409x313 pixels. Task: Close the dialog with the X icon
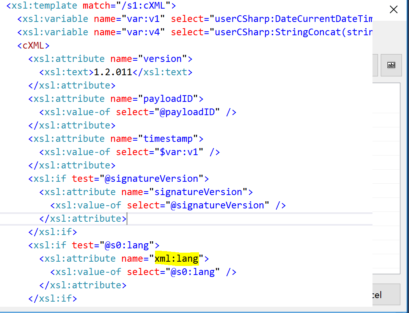click(x=393, y=10)
